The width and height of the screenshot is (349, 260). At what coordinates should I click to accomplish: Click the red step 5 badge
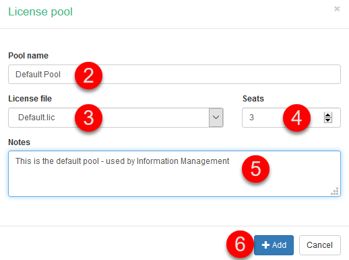(x=255, y=169)
